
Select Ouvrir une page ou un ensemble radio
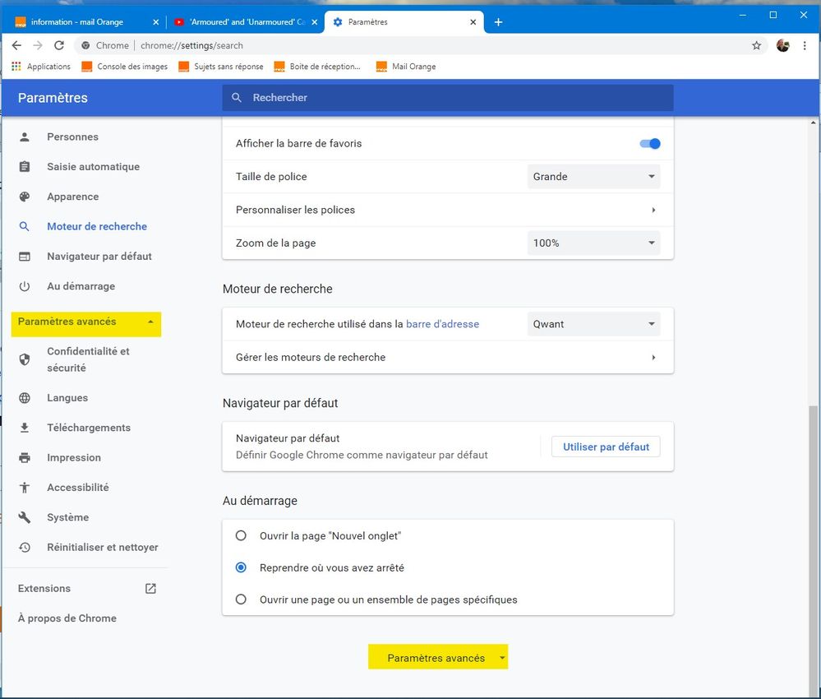tap(241, 599)
